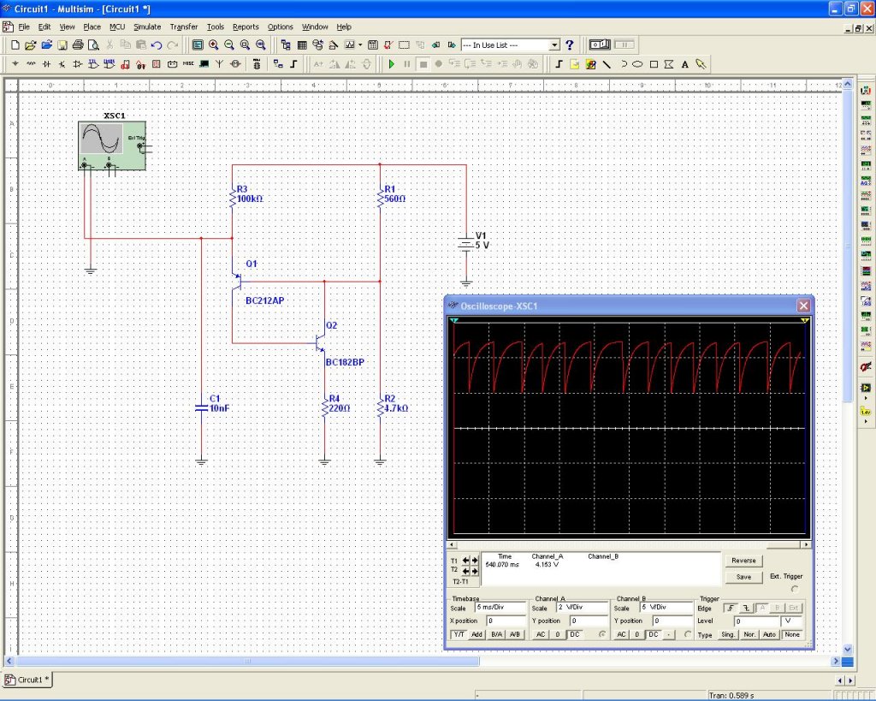
Task: Click the Undo arrow icon
Action: click(x=157, y=45)
